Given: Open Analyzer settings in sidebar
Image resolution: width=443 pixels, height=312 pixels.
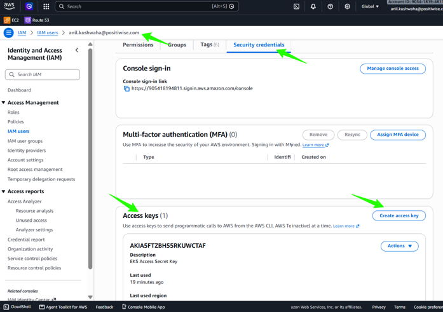Looking at the screenshot, I should [x=34, y=230].
